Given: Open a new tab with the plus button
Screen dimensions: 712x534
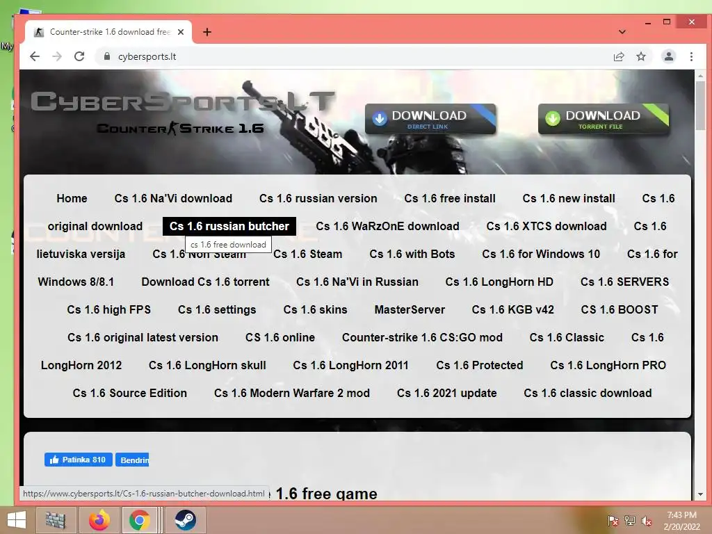Looking at the screenshot, I should (207, 32).
